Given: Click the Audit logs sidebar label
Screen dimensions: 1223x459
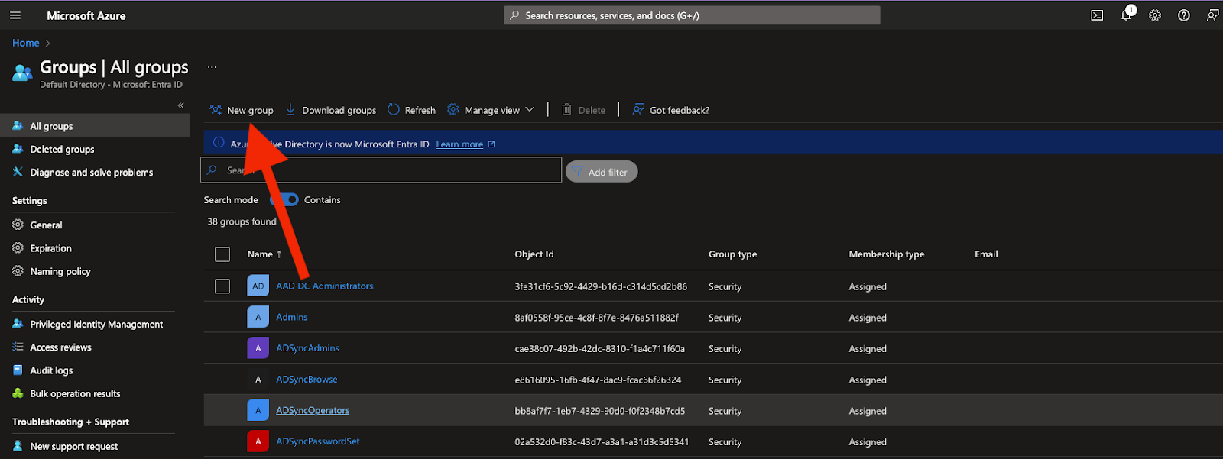Looking at the screenshot, I should point(51,370).
